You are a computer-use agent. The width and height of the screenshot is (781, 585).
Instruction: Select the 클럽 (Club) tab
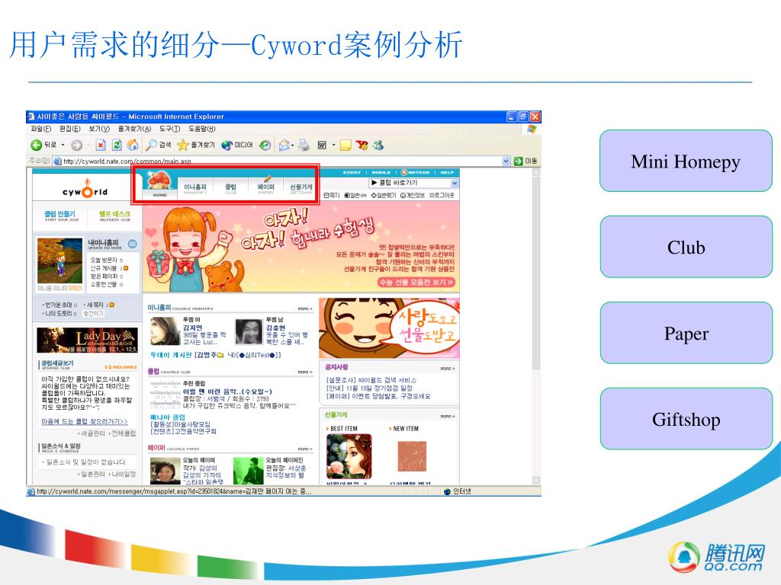230,189
